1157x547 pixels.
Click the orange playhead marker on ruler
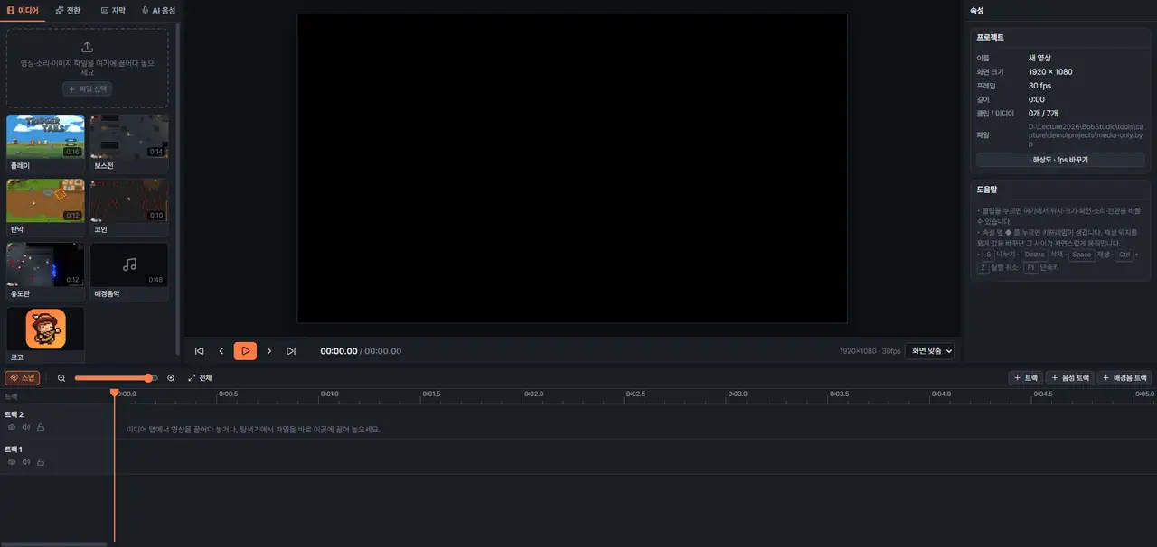[115, 393]
